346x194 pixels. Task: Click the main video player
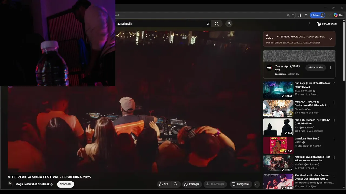[134, 102]
